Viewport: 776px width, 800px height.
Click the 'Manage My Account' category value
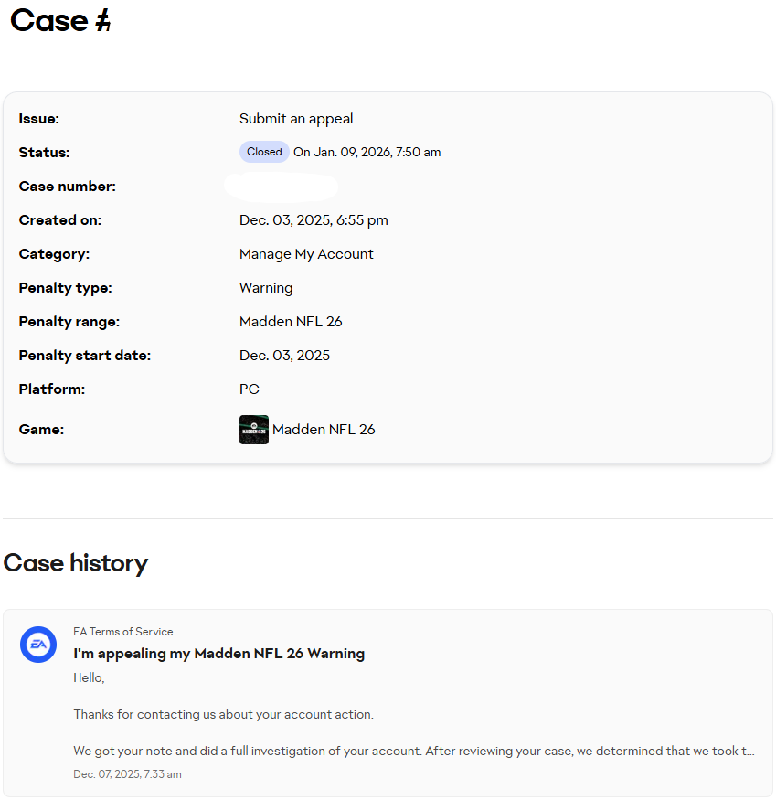(306, 254)
